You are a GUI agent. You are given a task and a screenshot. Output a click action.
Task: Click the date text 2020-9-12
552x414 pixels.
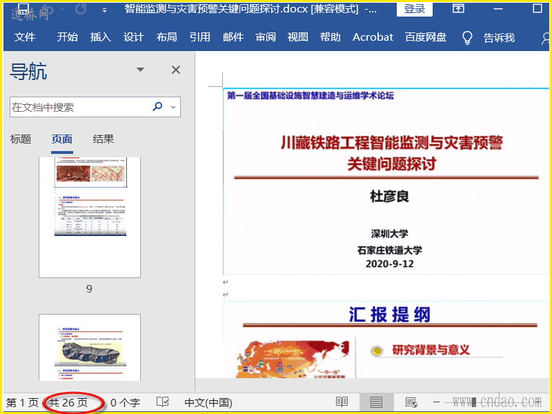pyautogui.click(x=389, y=264)
